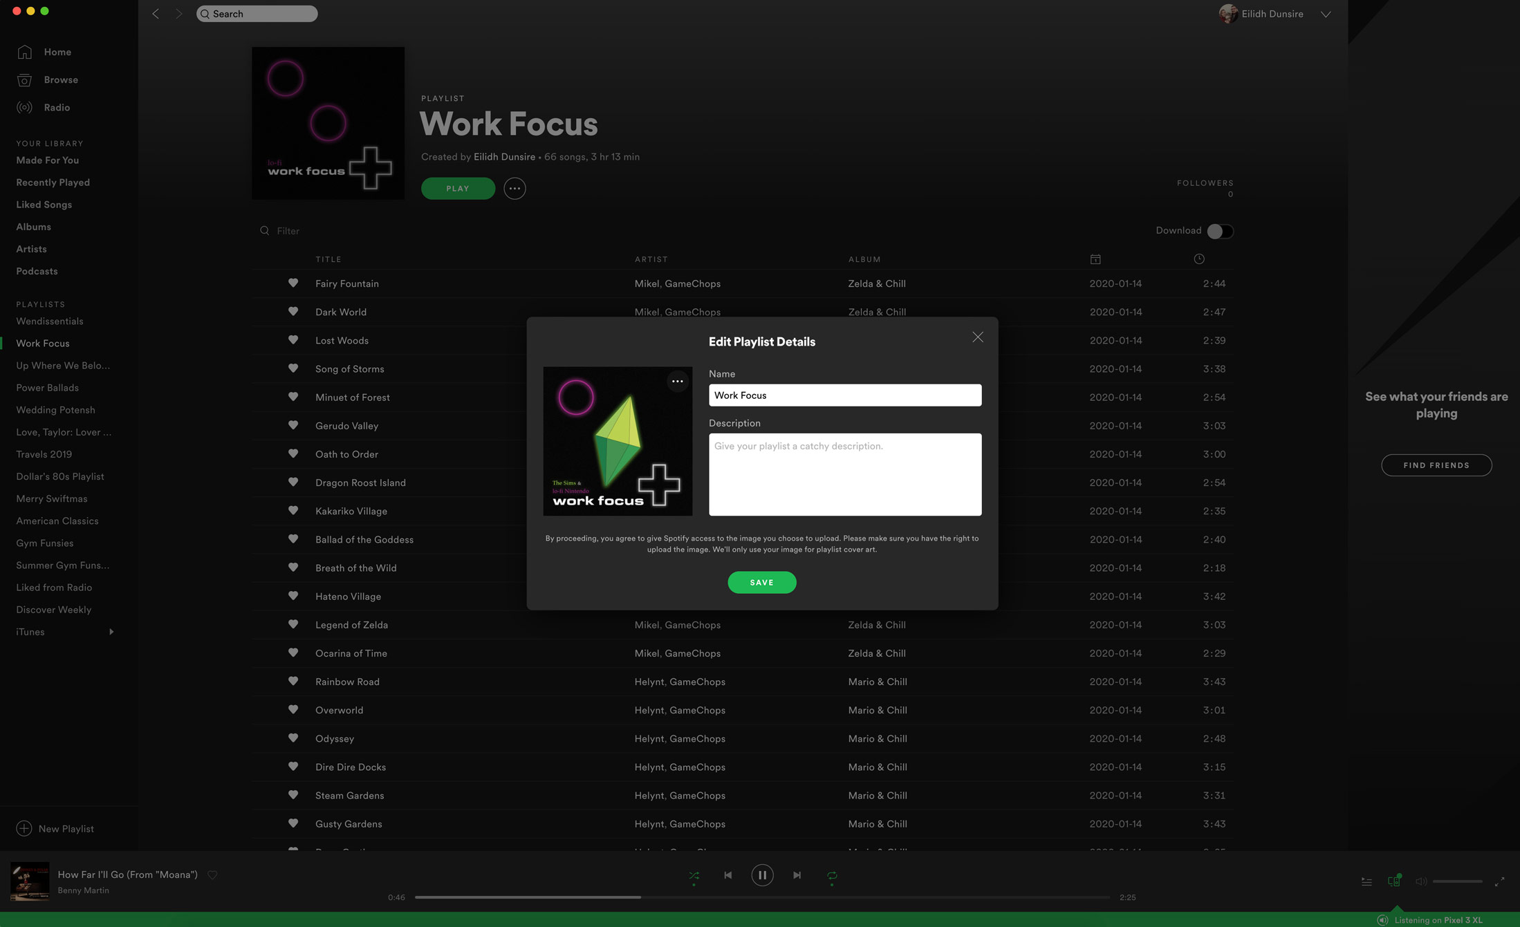Open Radio via its sidebar icon
Viewport: 1520px width, 927px height.
(25, 108)
